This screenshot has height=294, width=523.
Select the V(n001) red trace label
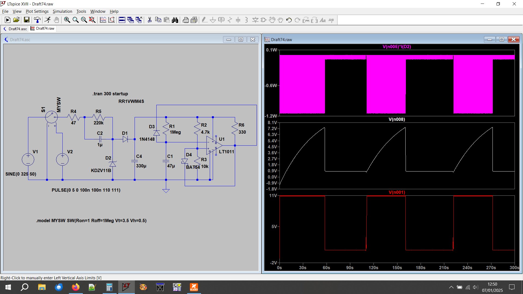pos(397,192)
